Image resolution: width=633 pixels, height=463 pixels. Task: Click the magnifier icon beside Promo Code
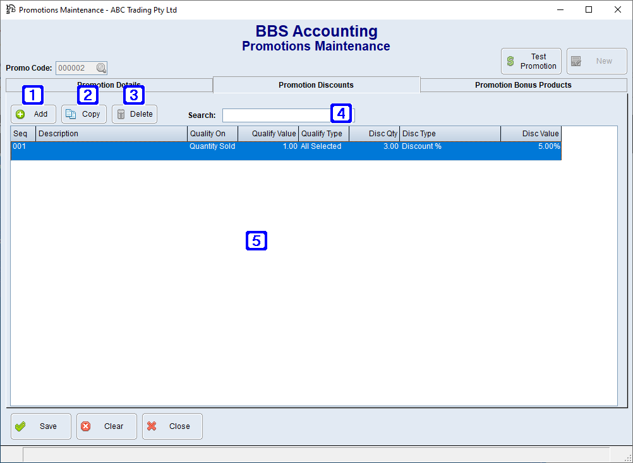(x=101, y=67)
